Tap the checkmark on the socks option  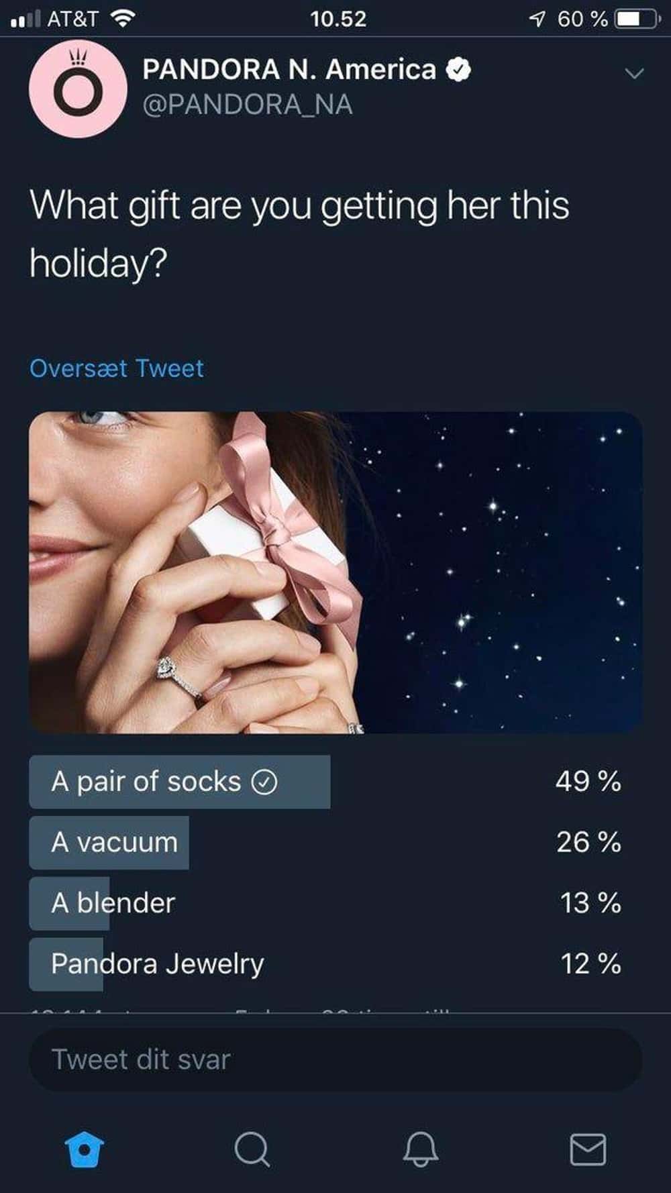[x=264, y=782]
